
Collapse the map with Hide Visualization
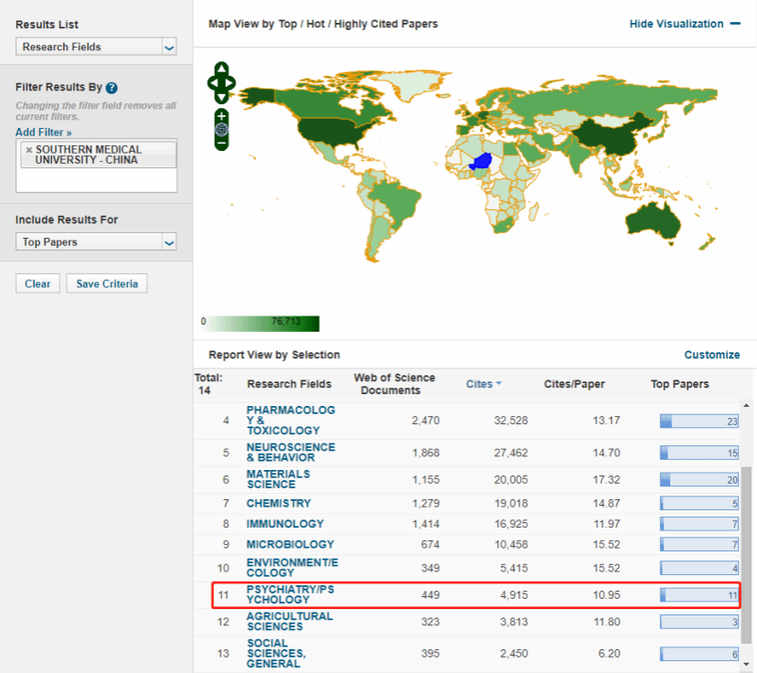coord(685,24)
